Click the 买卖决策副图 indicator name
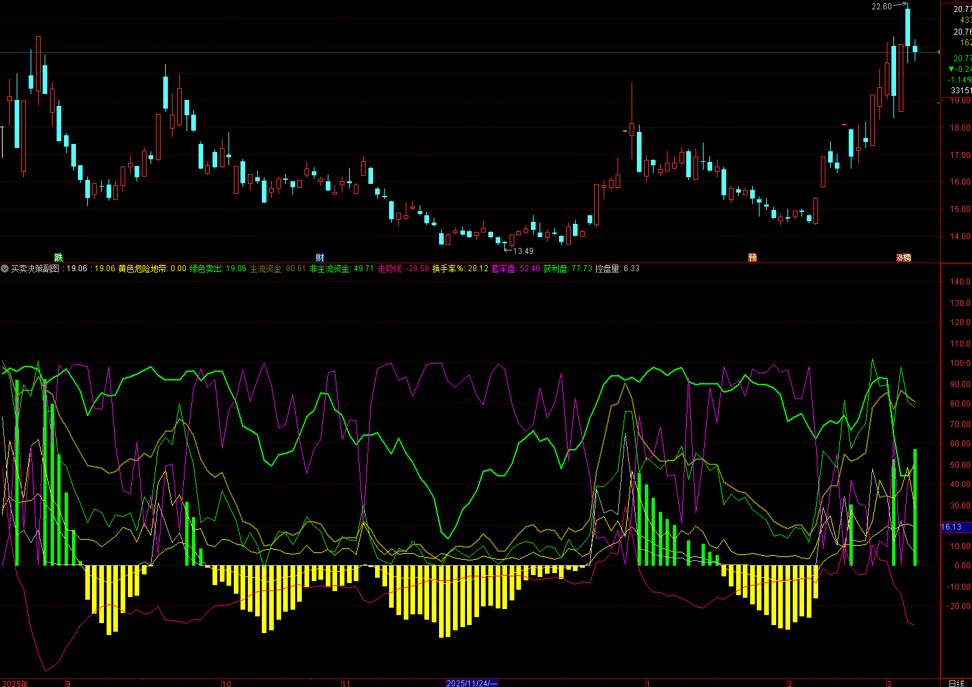The height and width of the screenshot is (687, 972). point(35,269)
